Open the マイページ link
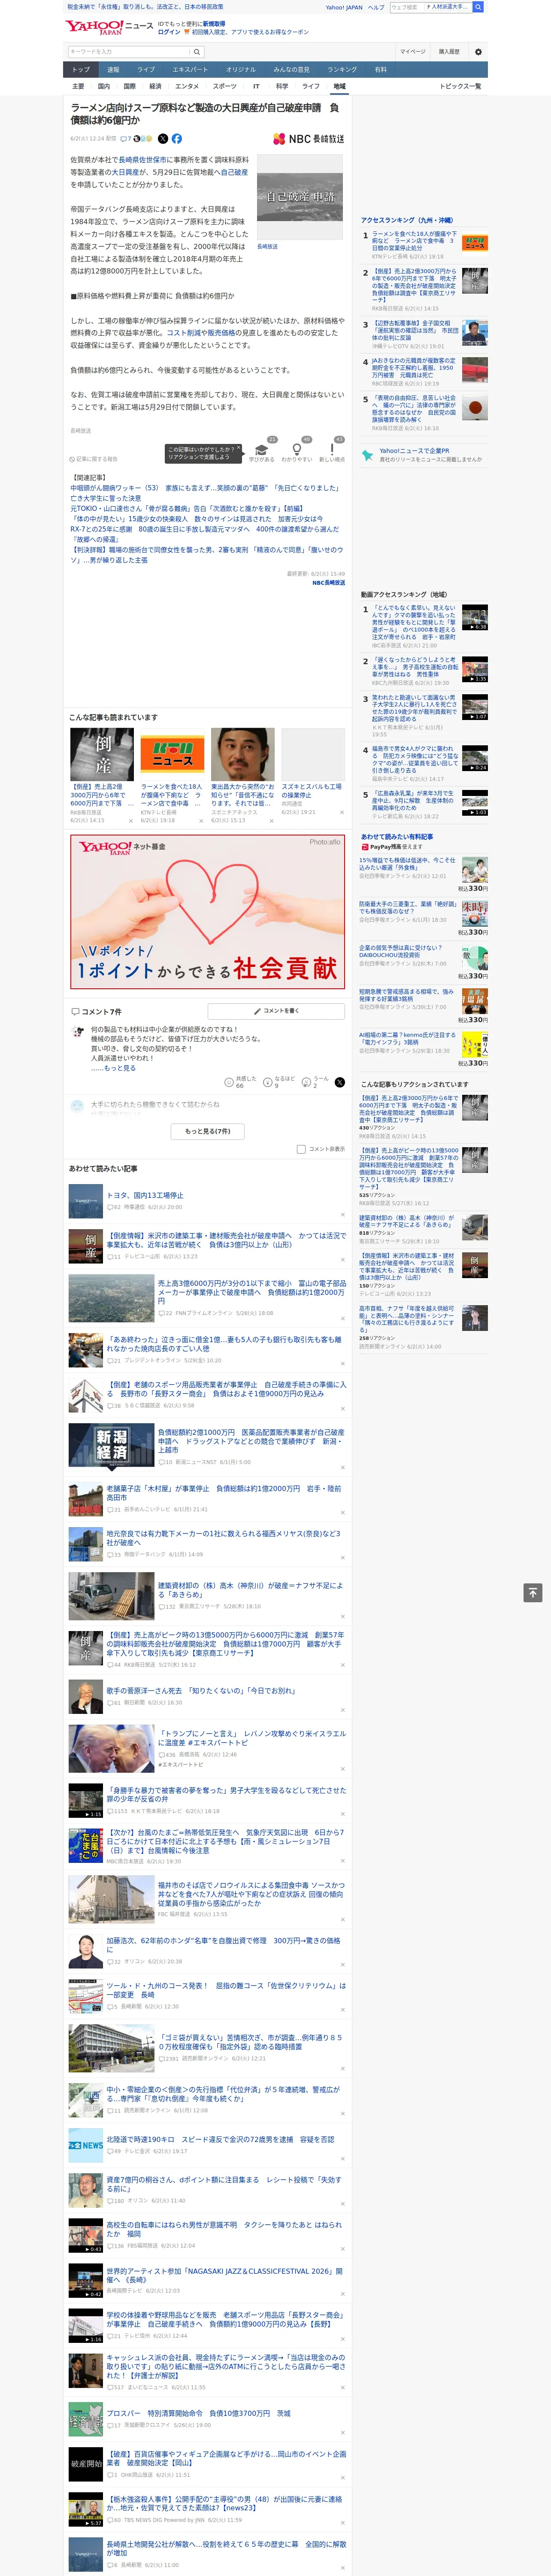 point(413,52)
